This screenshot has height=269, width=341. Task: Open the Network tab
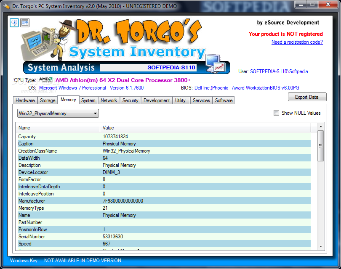click(x=109, y=100)
